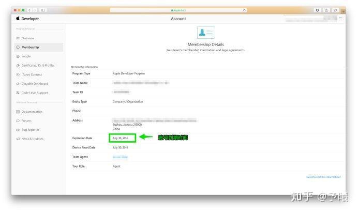This screenshot has height=211, width=357.
Task: Click the Safari back navigation arrow
Action: tap(29, 10)
